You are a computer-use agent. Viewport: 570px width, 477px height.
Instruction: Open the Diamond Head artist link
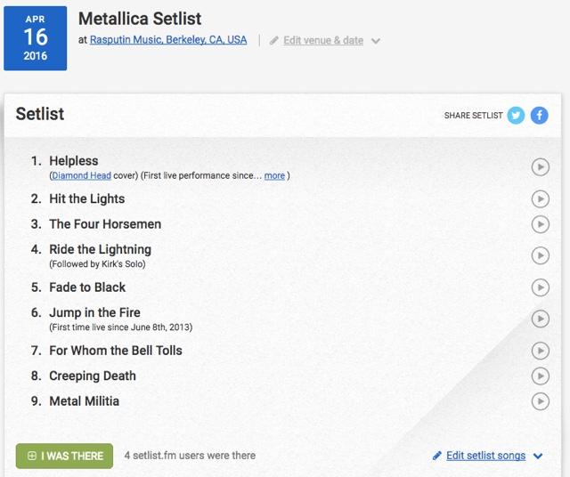click(81, 176)
